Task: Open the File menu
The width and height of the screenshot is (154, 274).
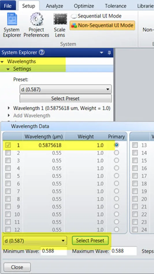Action: pyautogui.click(x=8, y=6)
